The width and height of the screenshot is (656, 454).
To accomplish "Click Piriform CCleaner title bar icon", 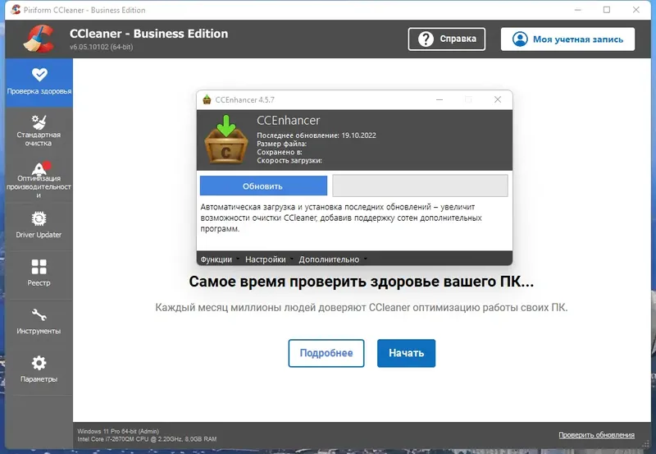I will 16,10.
